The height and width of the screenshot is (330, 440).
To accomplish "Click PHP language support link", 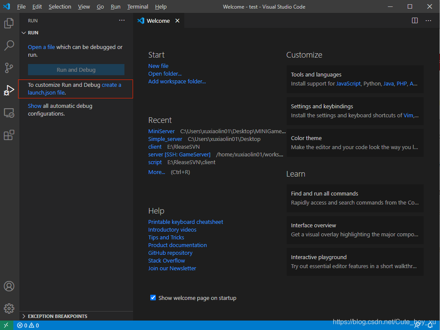I will click(402, 83).
